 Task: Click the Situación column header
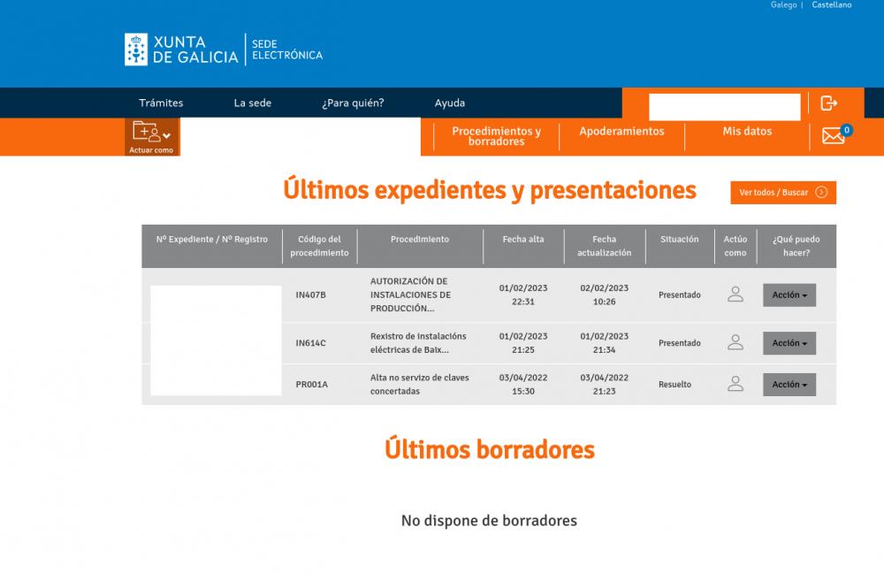[x=679, y=239]
